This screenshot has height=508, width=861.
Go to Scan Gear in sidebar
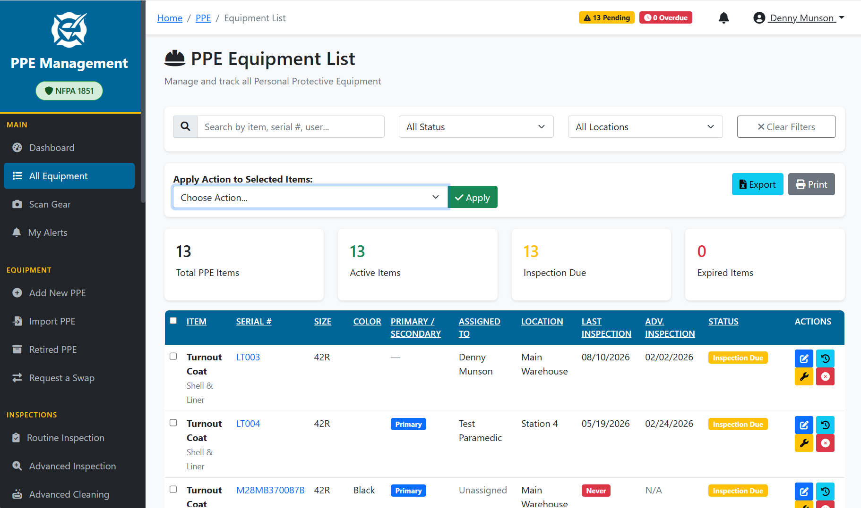point(69,204)
